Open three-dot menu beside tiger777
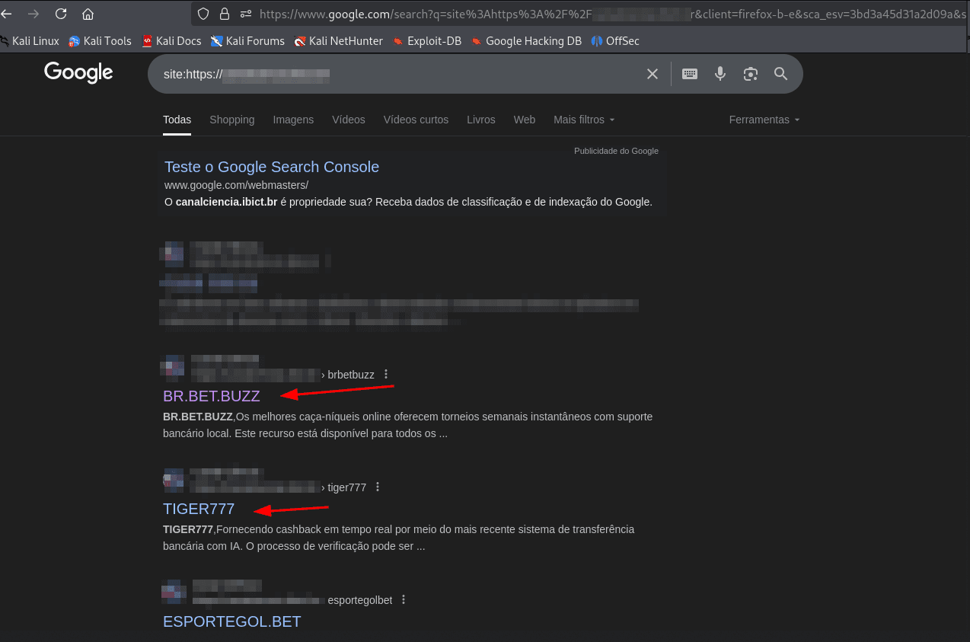 tap(378, 487)
